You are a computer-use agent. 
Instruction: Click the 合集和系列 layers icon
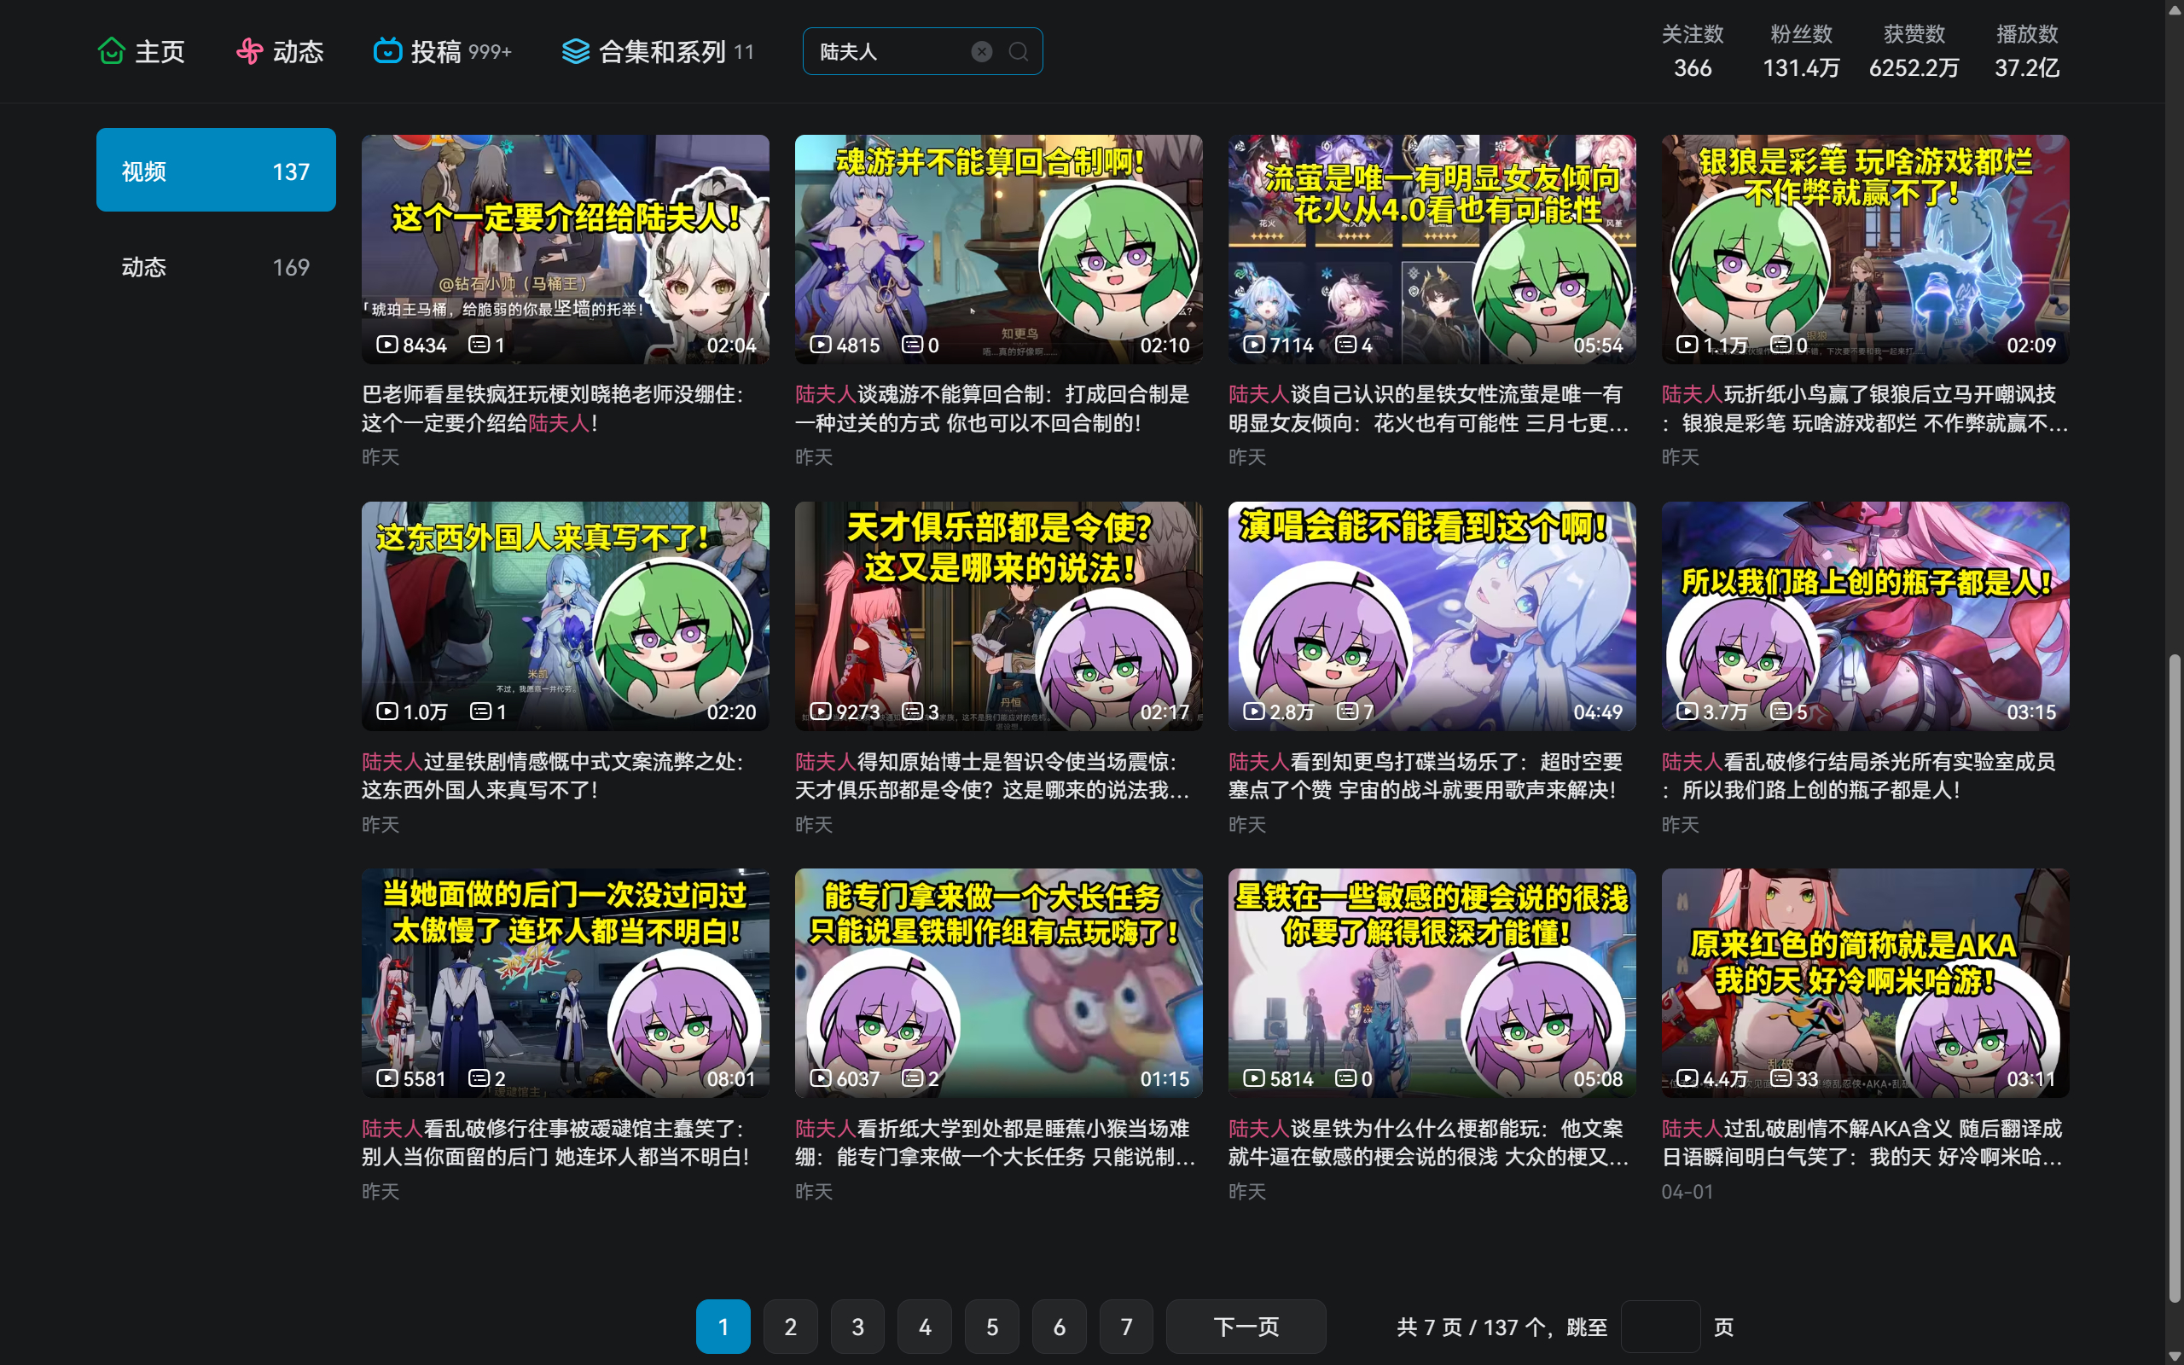coord(575,51)
